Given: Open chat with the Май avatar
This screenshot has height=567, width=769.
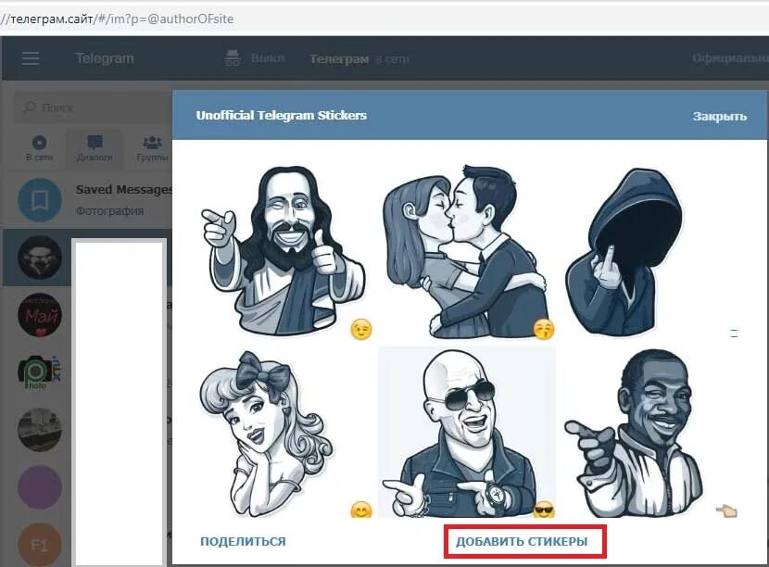Looking at the screenshot, I should point(40,315).
